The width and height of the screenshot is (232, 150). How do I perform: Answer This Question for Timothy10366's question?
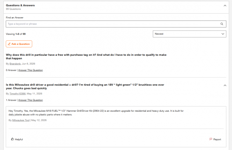pos(31,100)
